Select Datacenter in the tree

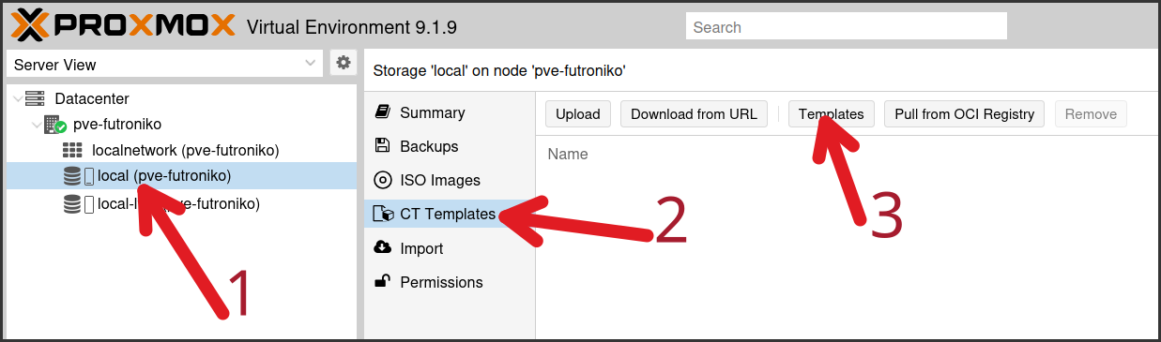pyautogui.click(x=92, y=98)
